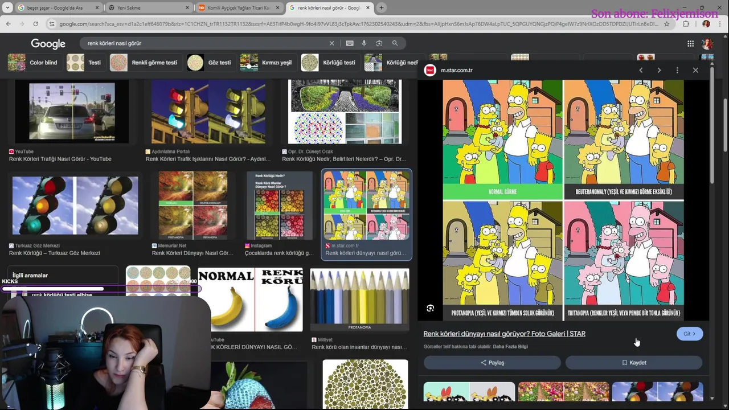
Task: Open the 'Opr. Dr. Cüneyt Ocak' image
Action: 345,112
